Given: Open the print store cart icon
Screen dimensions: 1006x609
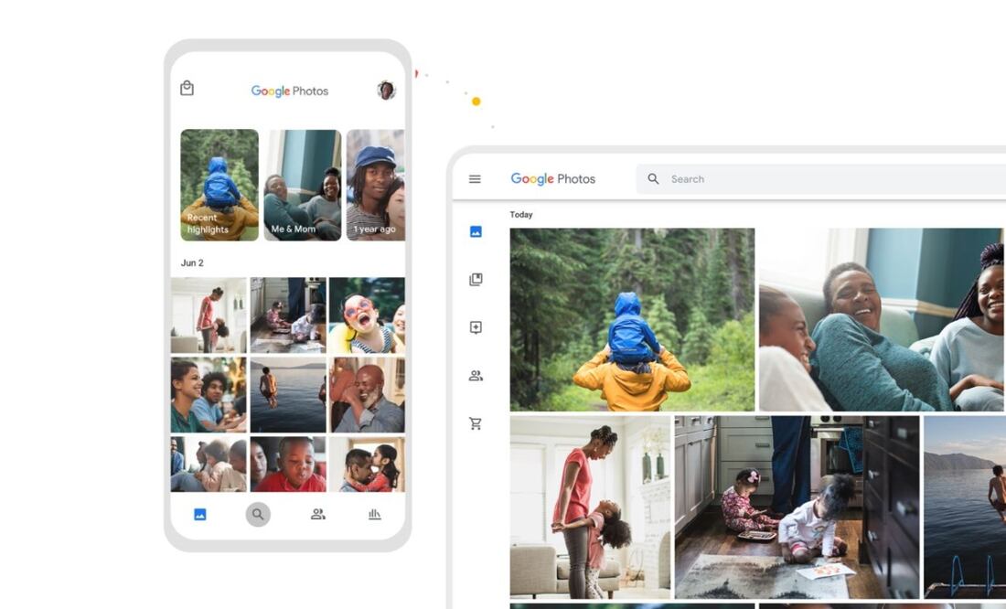Looking at the screenshot, I should click(x=475, y=424).
